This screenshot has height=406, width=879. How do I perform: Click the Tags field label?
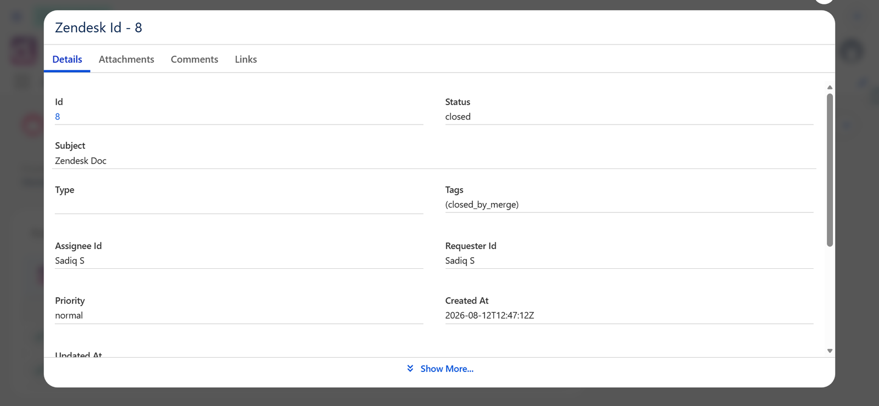click(x=454, y=190)
